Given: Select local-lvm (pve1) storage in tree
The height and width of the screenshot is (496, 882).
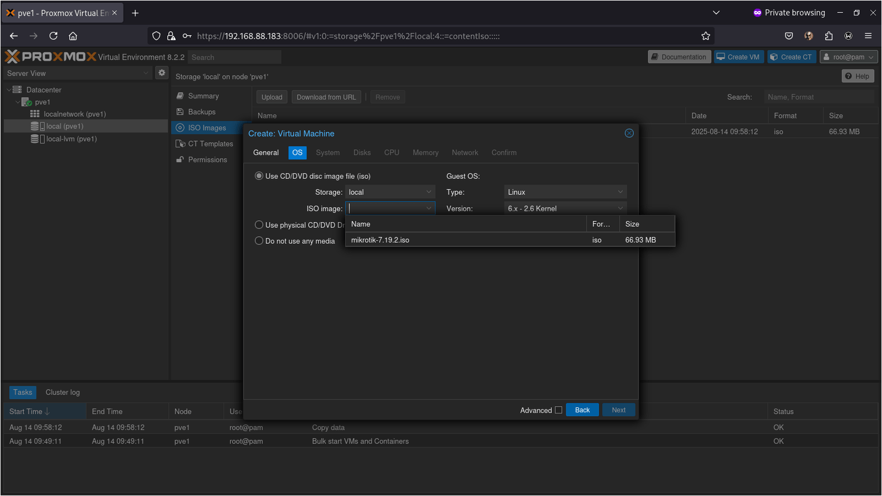Looking at the screenshot, I should coord(71,139).
